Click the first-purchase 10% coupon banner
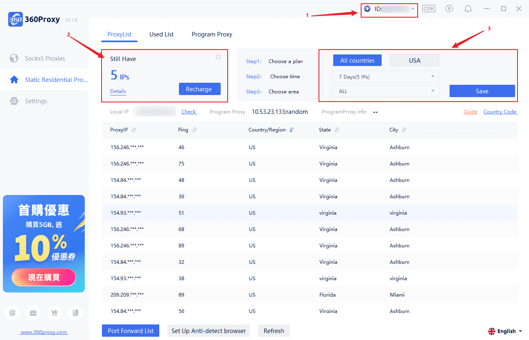The image size is (529, 340). point(44,244)
